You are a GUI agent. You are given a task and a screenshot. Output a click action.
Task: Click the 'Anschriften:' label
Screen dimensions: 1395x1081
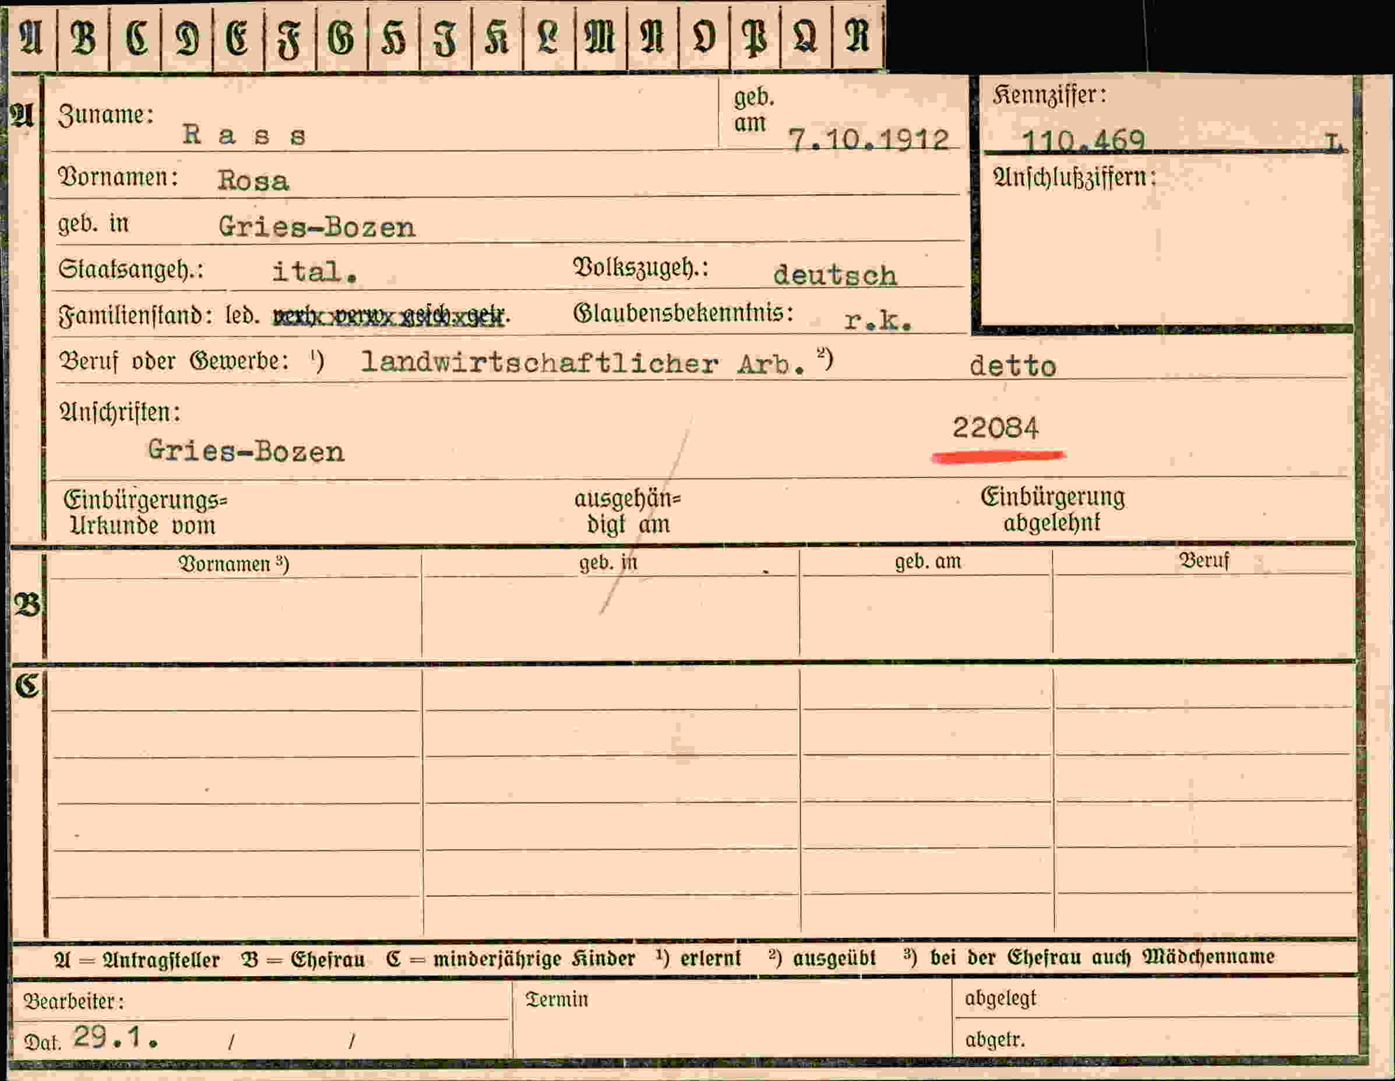point(119,412)
